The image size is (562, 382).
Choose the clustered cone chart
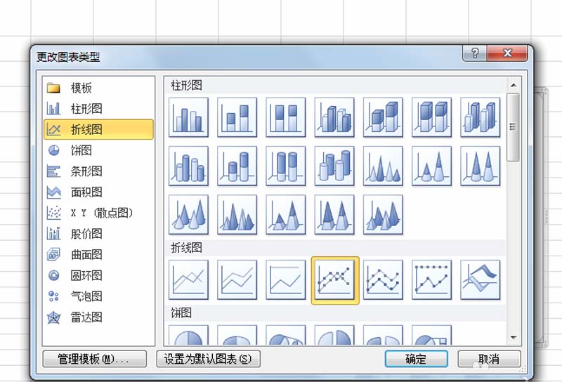383,166
